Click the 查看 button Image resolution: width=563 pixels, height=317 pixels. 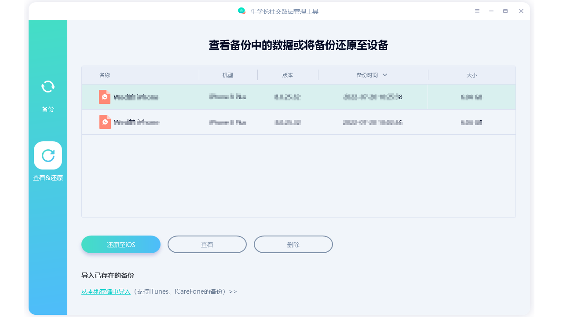pyautogui.click(x=207, y=244)
